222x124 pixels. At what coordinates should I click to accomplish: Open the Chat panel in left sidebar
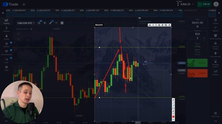click(x=6, y=60)
